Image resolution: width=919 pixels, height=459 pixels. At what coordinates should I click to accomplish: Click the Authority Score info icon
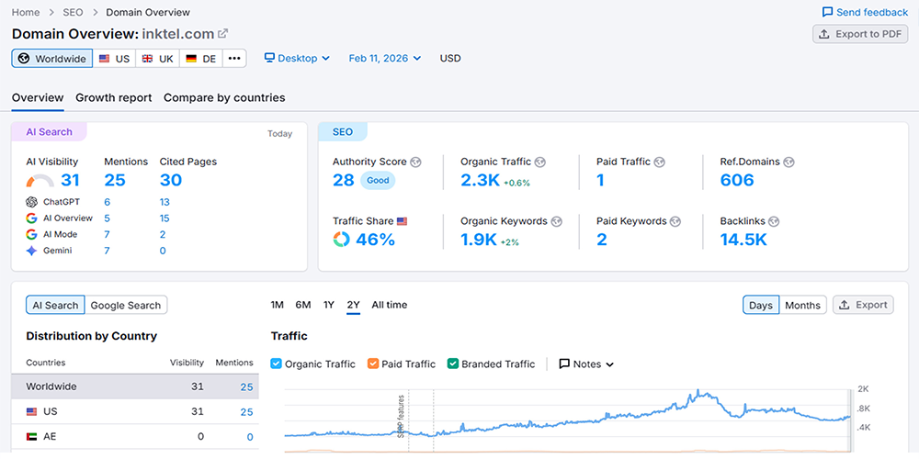click(x=416, y=162)
